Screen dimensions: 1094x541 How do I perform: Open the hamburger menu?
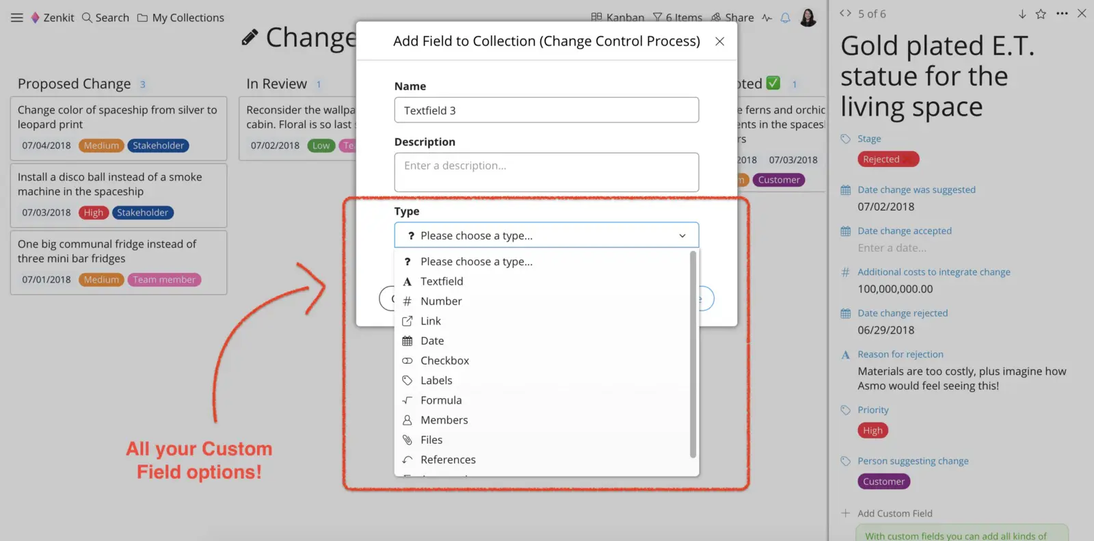pyautogui.click(x=17, y=18)
